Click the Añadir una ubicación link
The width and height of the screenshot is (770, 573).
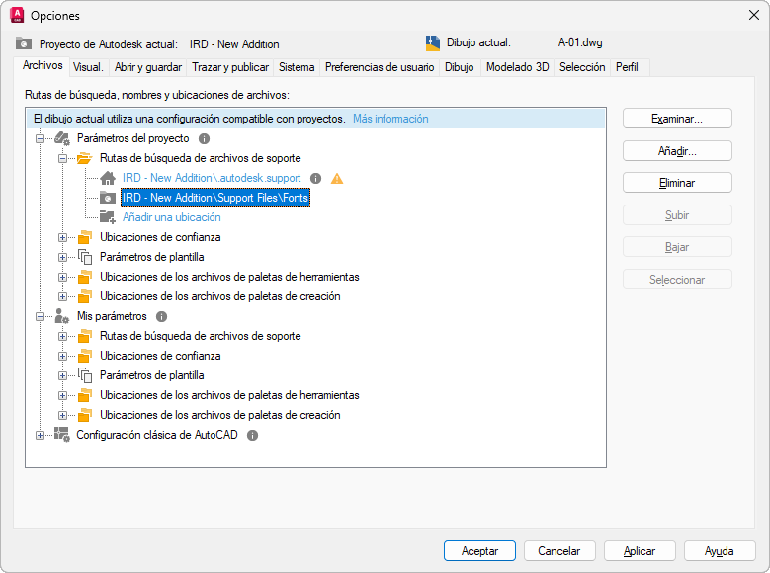(x=171, y=217)
